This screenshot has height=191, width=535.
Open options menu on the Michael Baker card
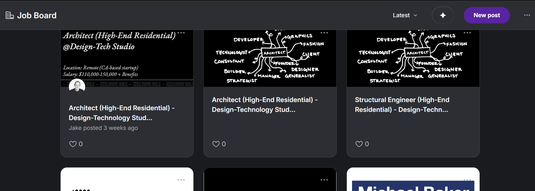pyautogui.click(x=467, y=180)
